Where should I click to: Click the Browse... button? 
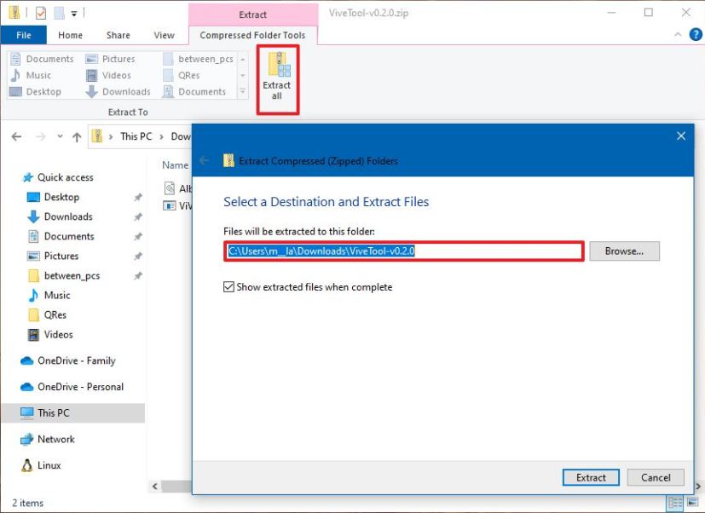624,251
